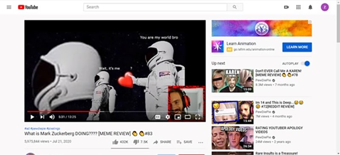Open the go.lafilm.edu ad link

(x=254, y=49)
